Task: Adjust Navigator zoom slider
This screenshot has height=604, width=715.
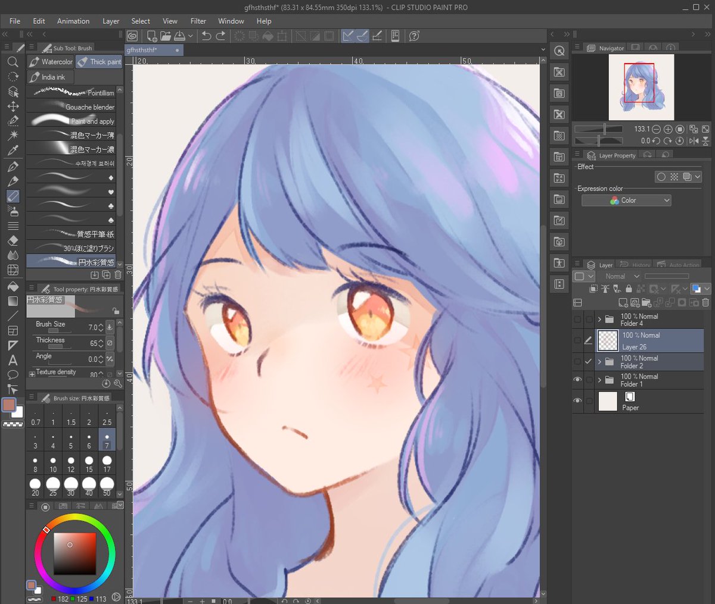Action: pyautogui.click(x=598, y=129)
